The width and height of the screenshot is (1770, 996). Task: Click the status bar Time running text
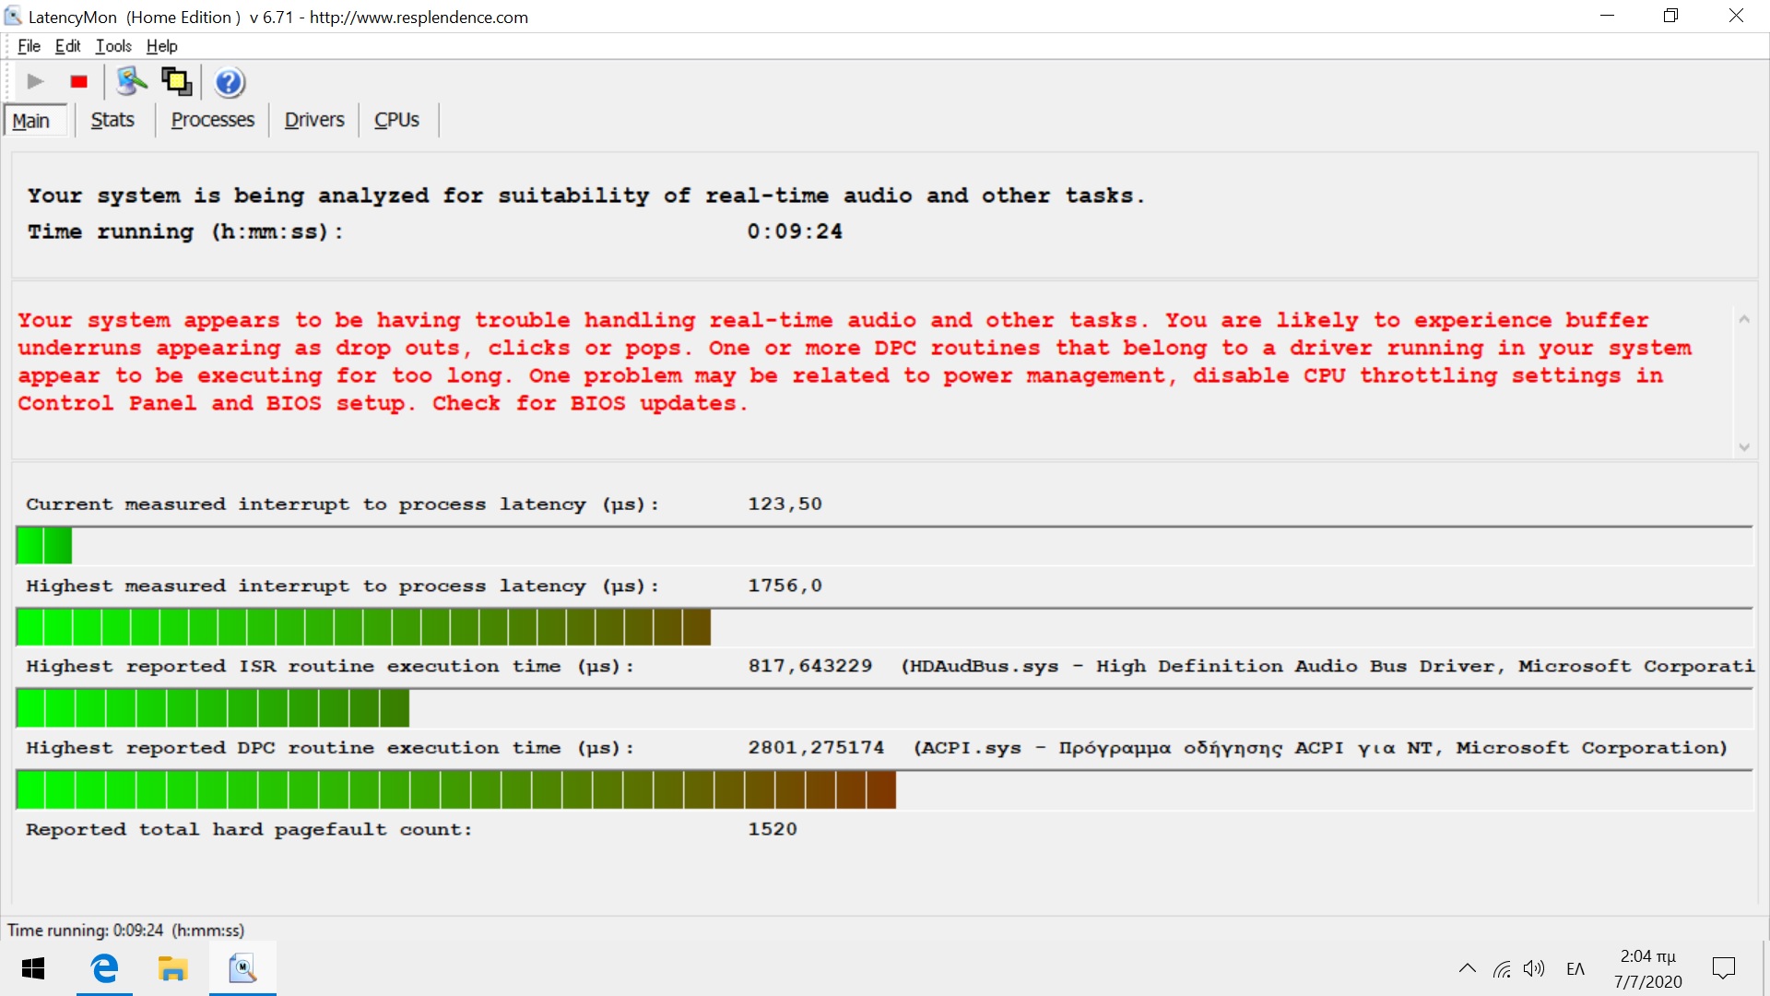(125, 931)
